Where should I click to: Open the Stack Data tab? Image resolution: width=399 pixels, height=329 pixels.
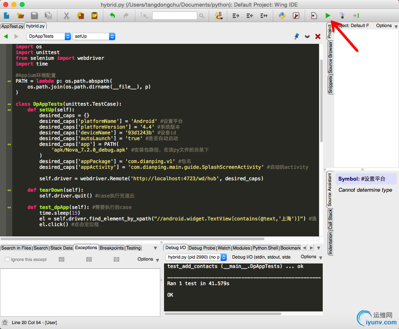62,248
